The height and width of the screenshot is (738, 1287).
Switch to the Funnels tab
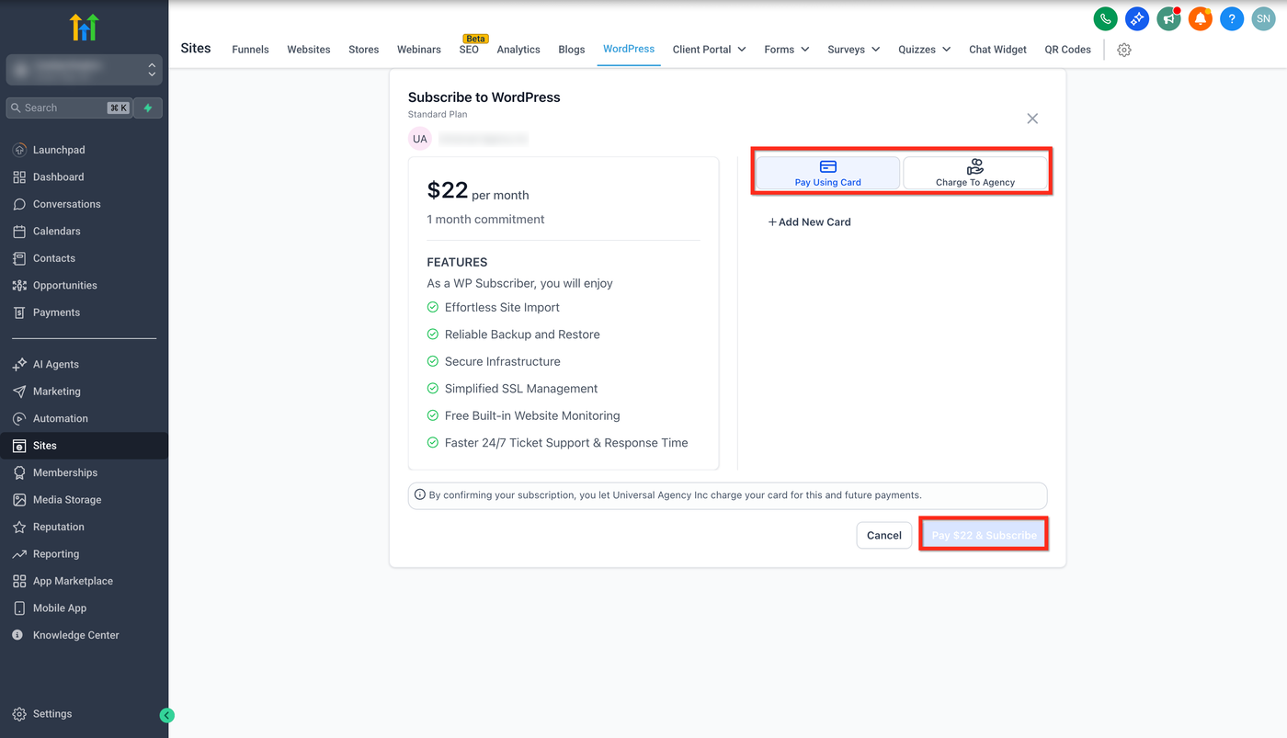[x=250, y=50]
